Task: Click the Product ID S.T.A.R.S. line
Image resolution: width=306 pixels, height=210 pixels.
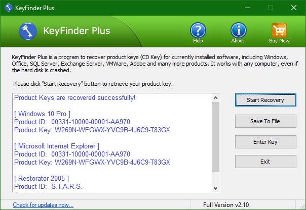Action: tap(48, 186)
